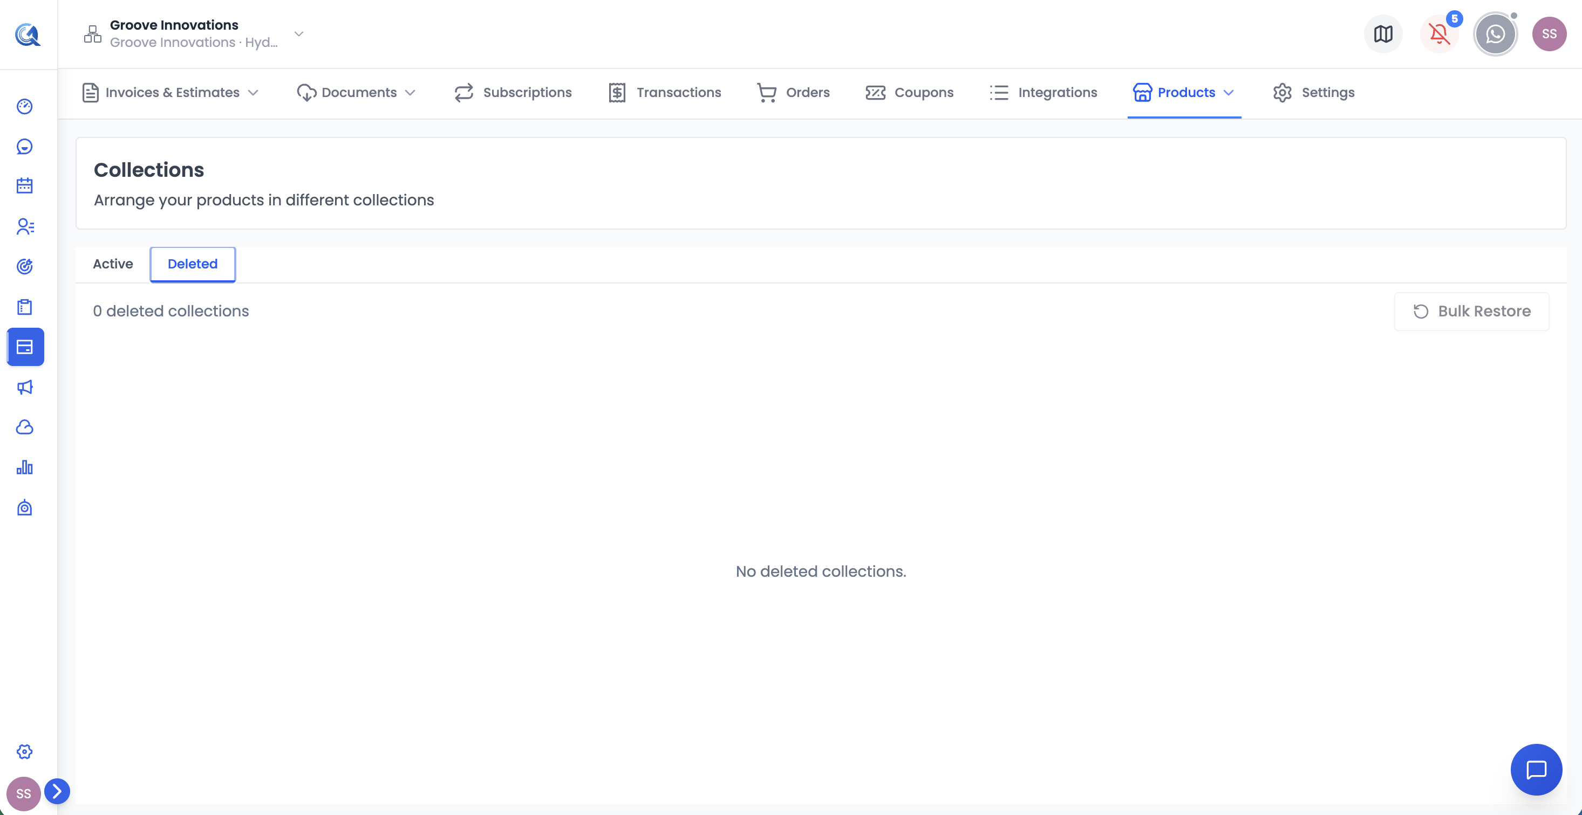Image resolution: width=1582 pixels, height=815 pixels.
Task: Open the WhatsApp icon in header
Action: (x=1496, y=34)
